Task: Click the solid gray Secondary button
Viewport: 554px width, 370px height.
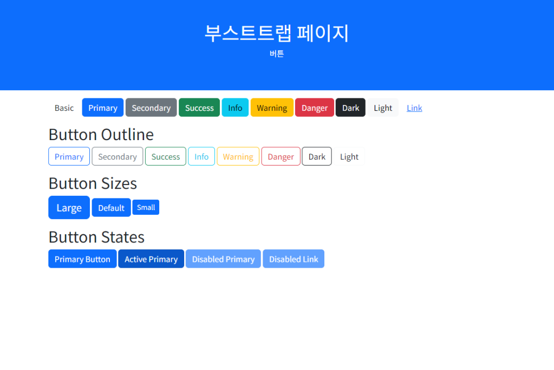Action: click(151, 108)
